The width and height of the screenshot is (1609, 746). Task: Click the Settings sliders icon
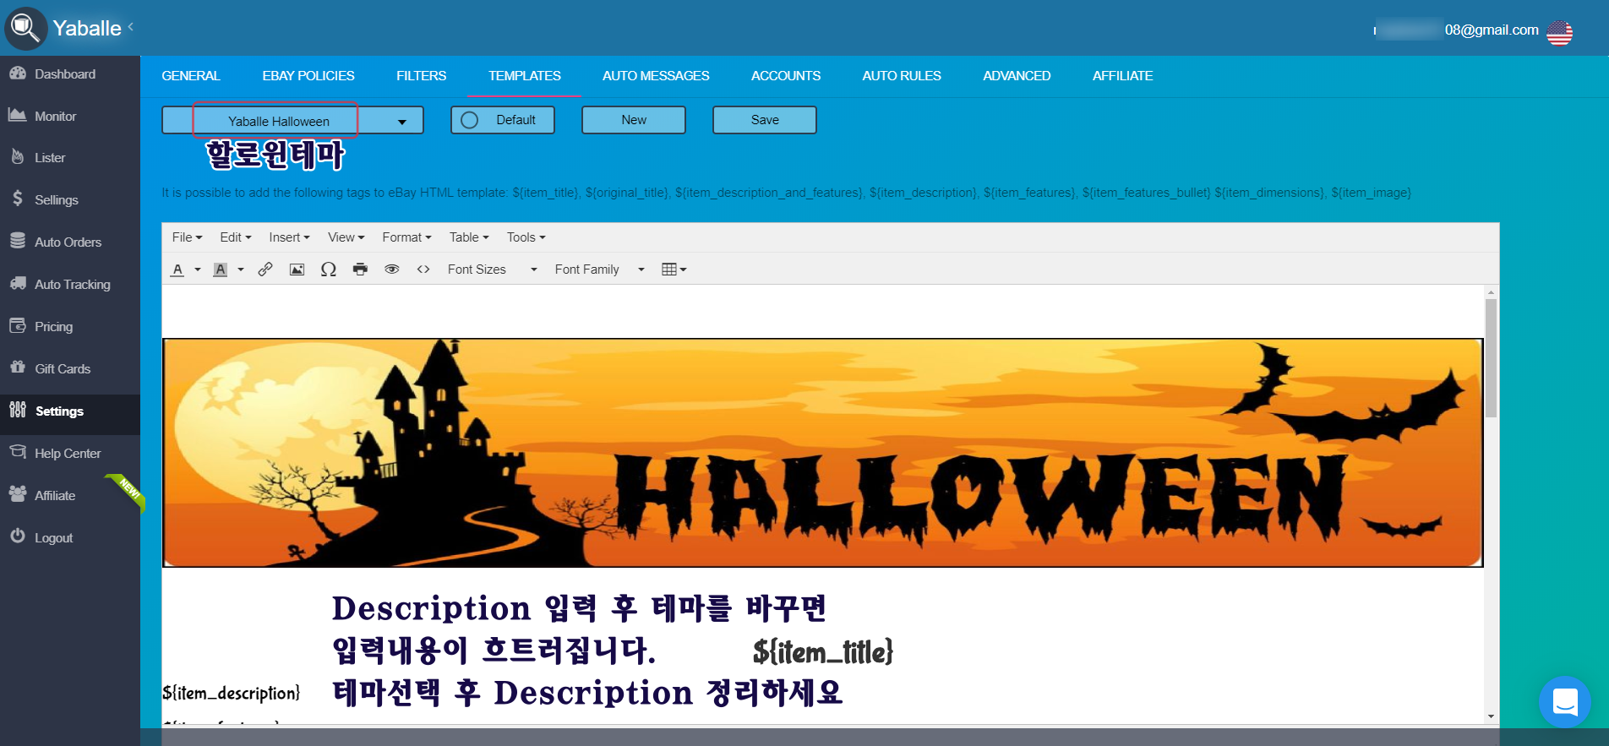[18, 410]
